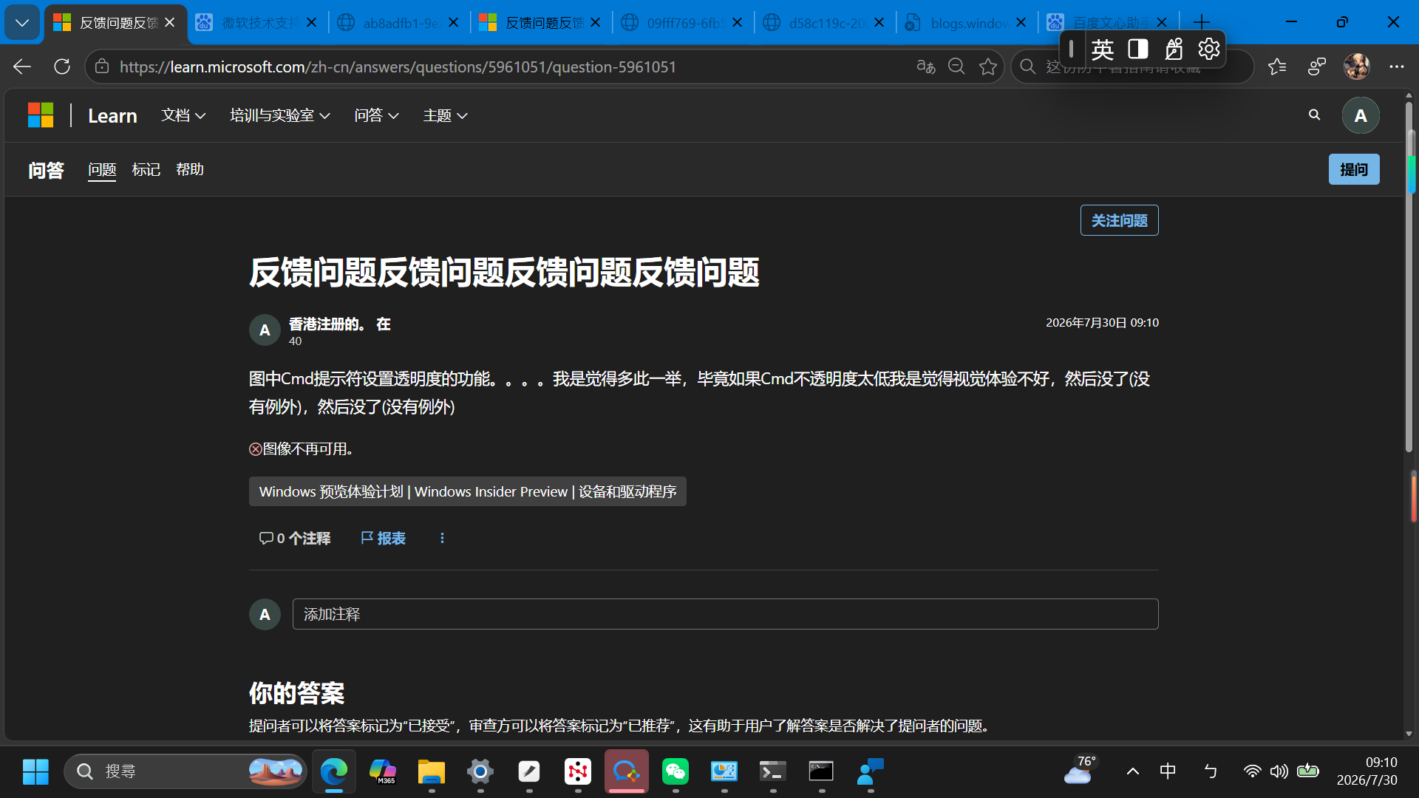
Task: Select the 帮助 tab in Q&A nav
Action: click(x=190, y=170)
